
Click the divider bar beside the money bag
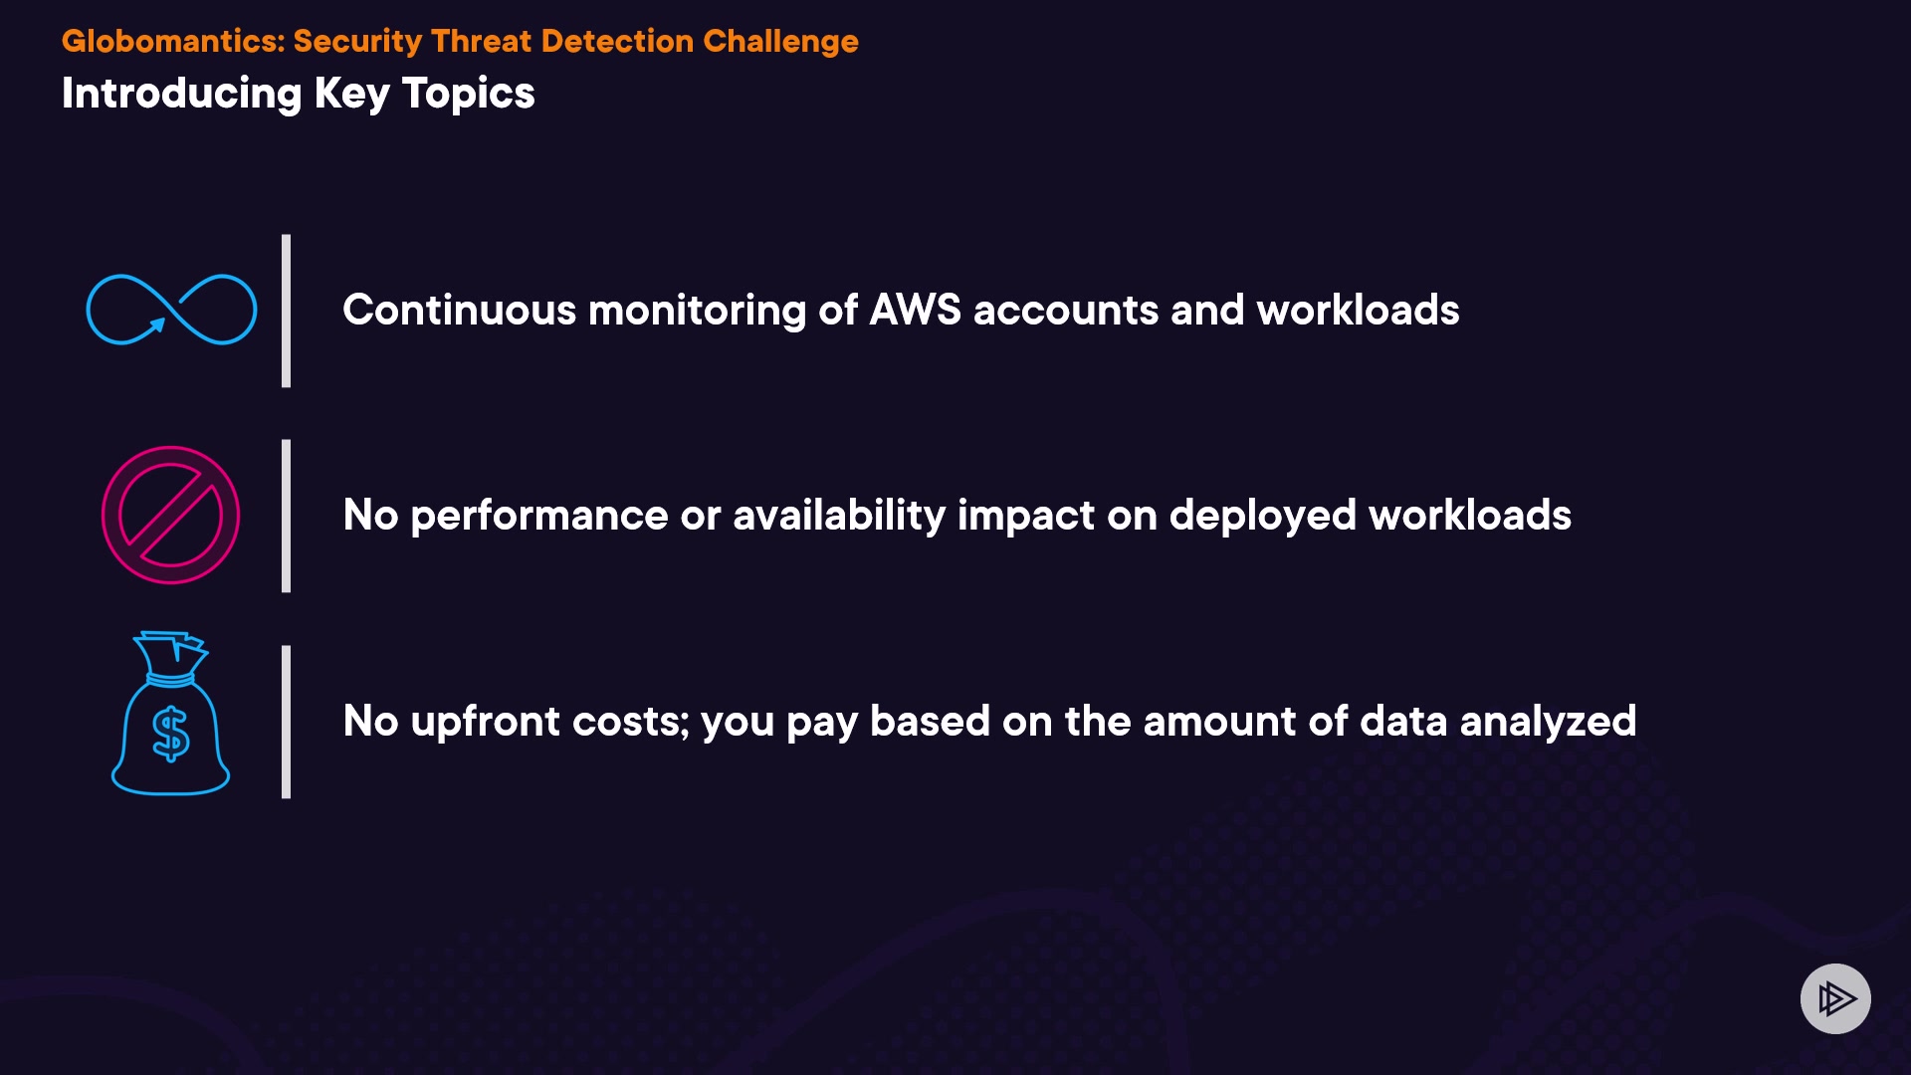(x=287, y=722)
